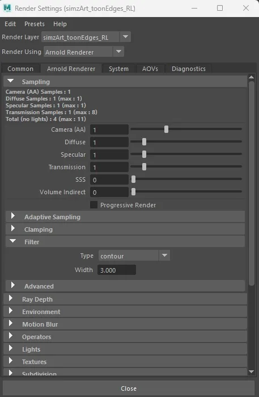Close the Render Settings window
259x397 pixels.
pos(246,8)
